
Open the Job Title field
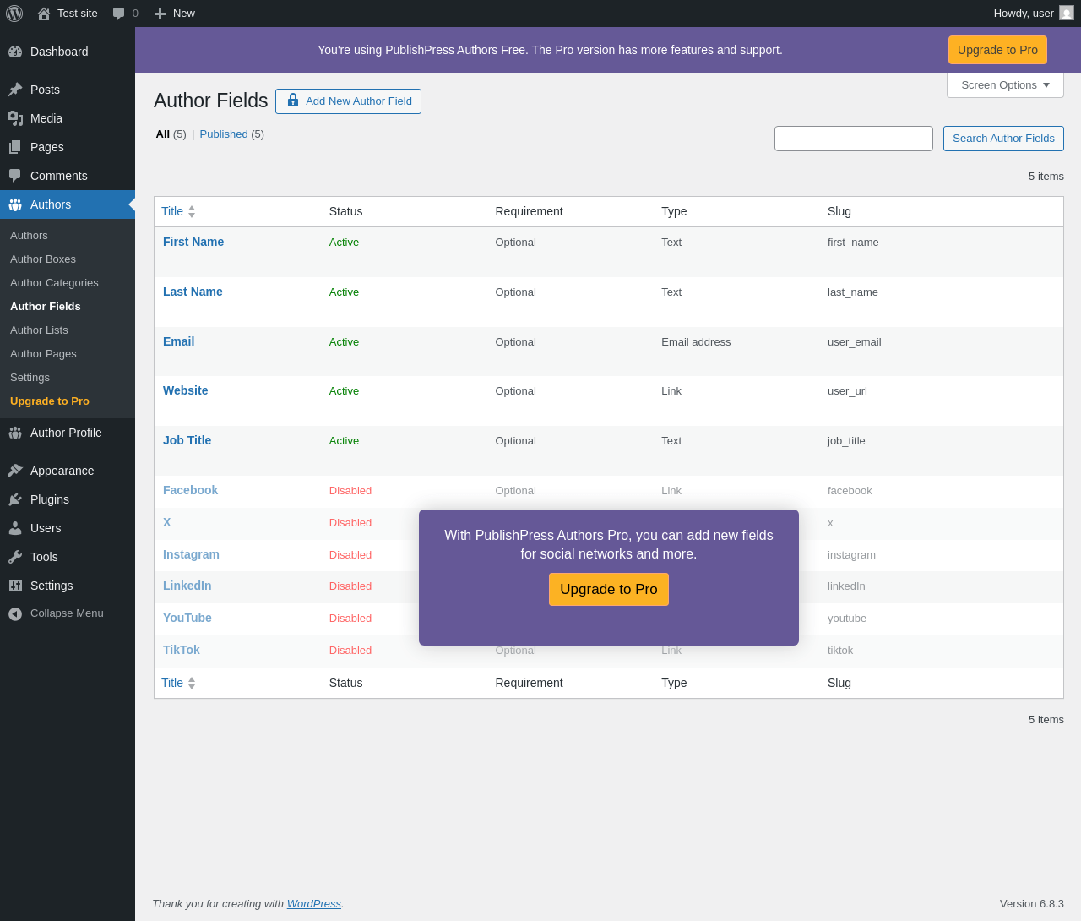187,440
